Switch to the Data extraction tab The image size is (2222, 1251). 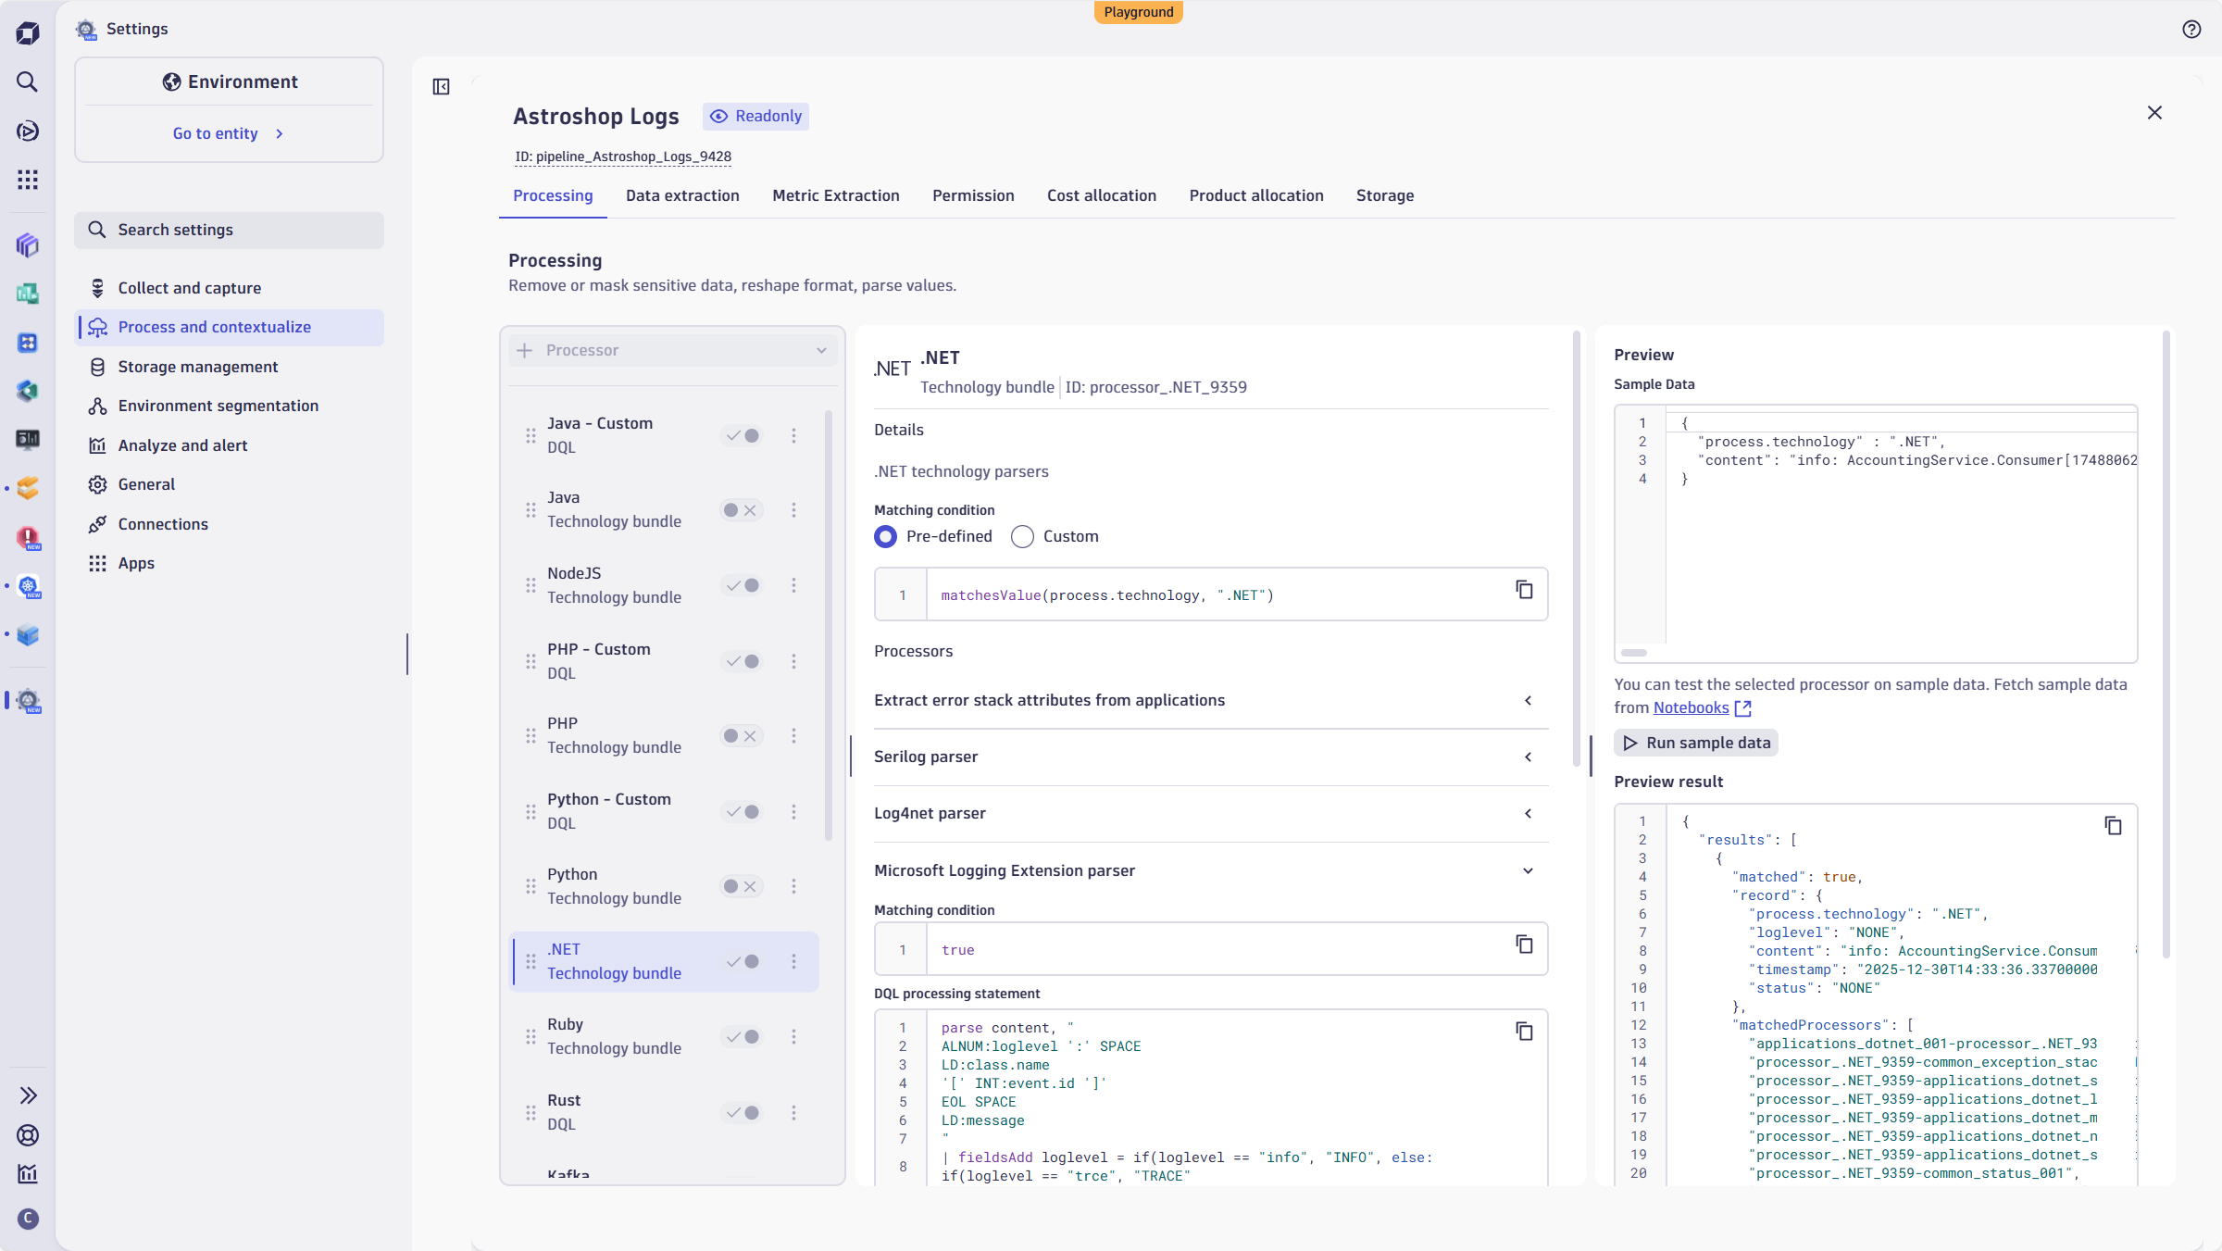point(682,195)
